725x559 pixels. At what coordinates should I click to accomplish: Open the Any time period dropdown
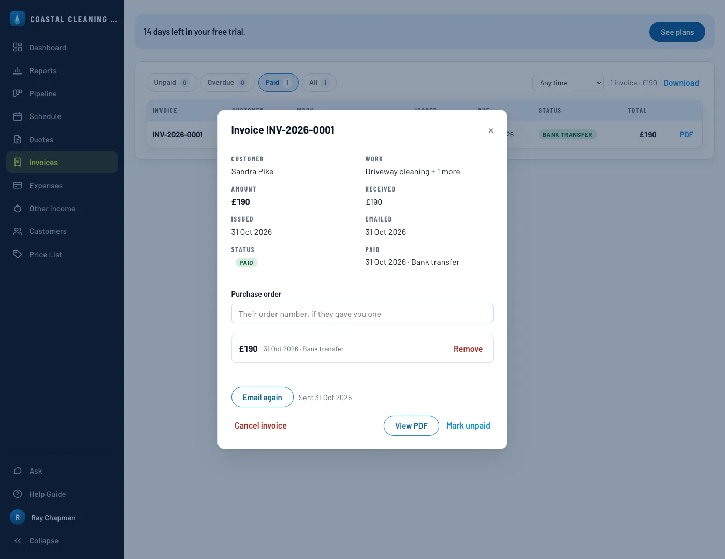(x=568, y=83)
